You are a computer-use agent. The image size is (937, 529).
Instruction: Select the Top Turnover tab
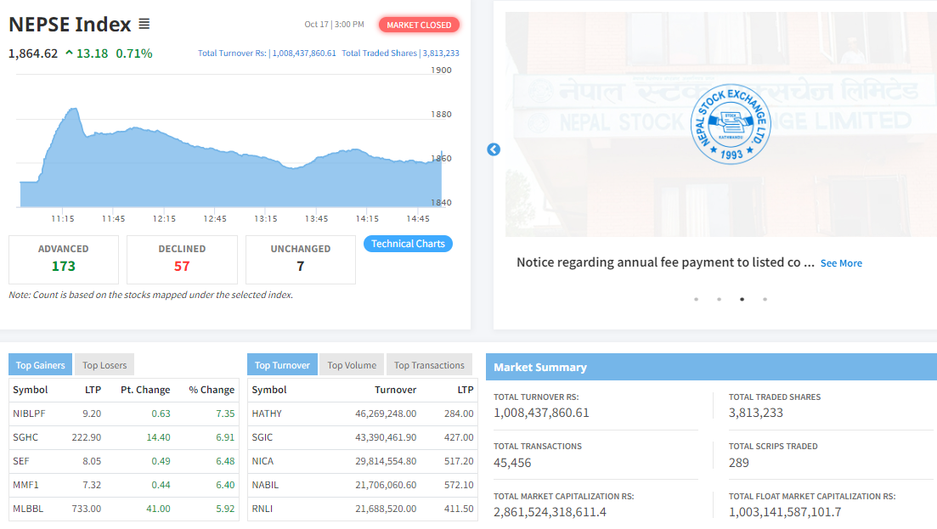(x=282, y=365)
